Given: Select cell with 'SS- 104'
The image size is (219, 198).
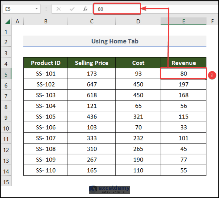Looking at the screenshot, I should pyautogui.click(x=46, y=106).
